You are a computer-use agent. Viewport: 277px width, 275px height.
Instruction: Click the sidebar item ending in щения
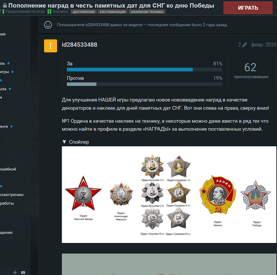click(x=6, y=232)
